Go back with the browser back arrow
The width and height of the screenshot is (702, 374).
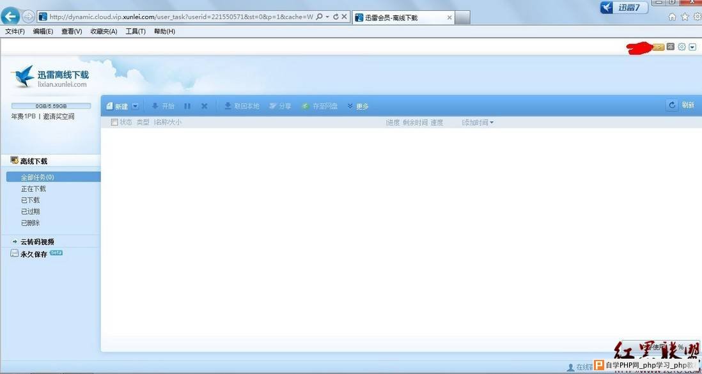(10, 17)
